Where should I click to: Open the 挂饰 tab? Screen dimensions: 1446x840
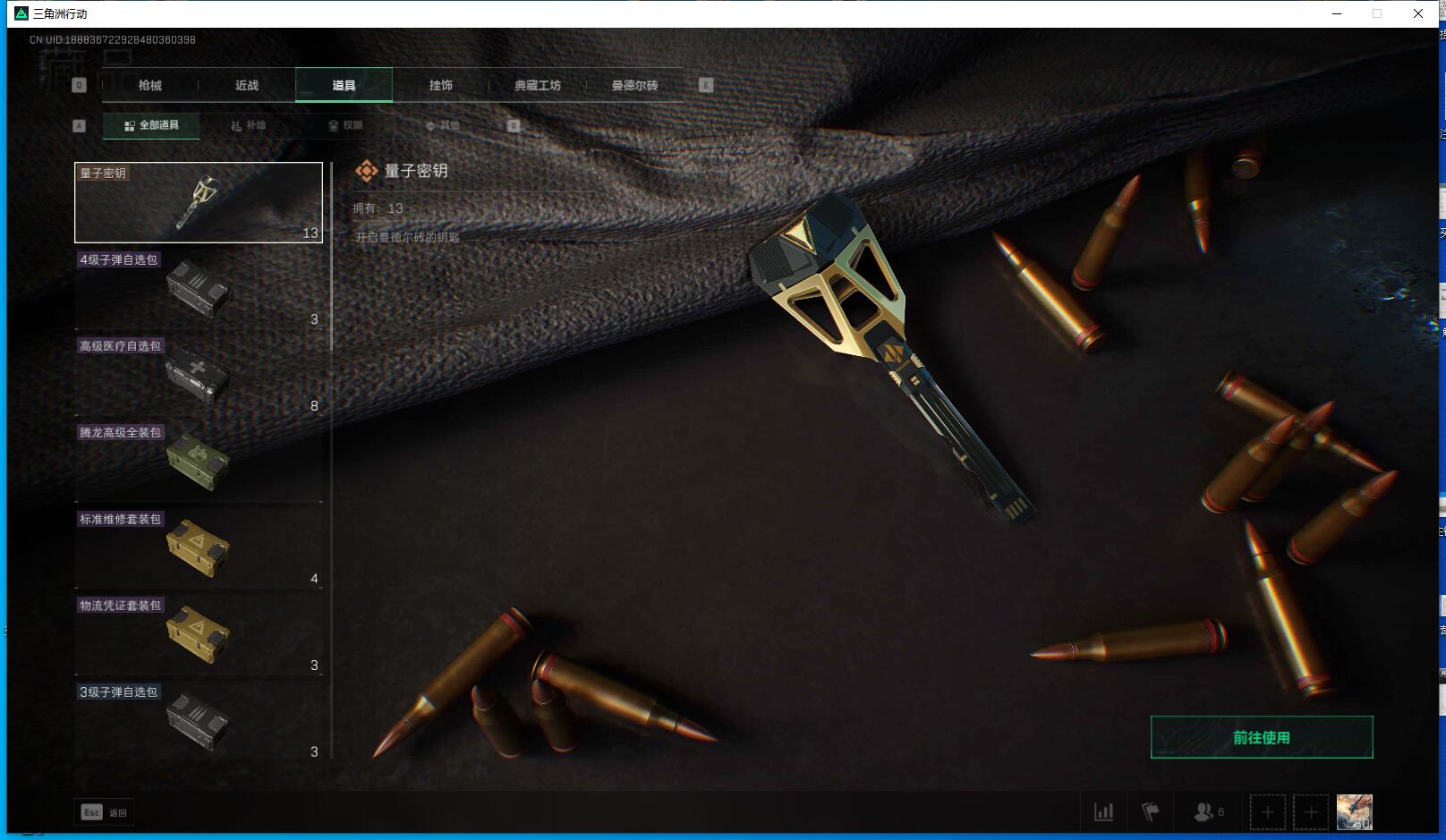tap(440, 85)
